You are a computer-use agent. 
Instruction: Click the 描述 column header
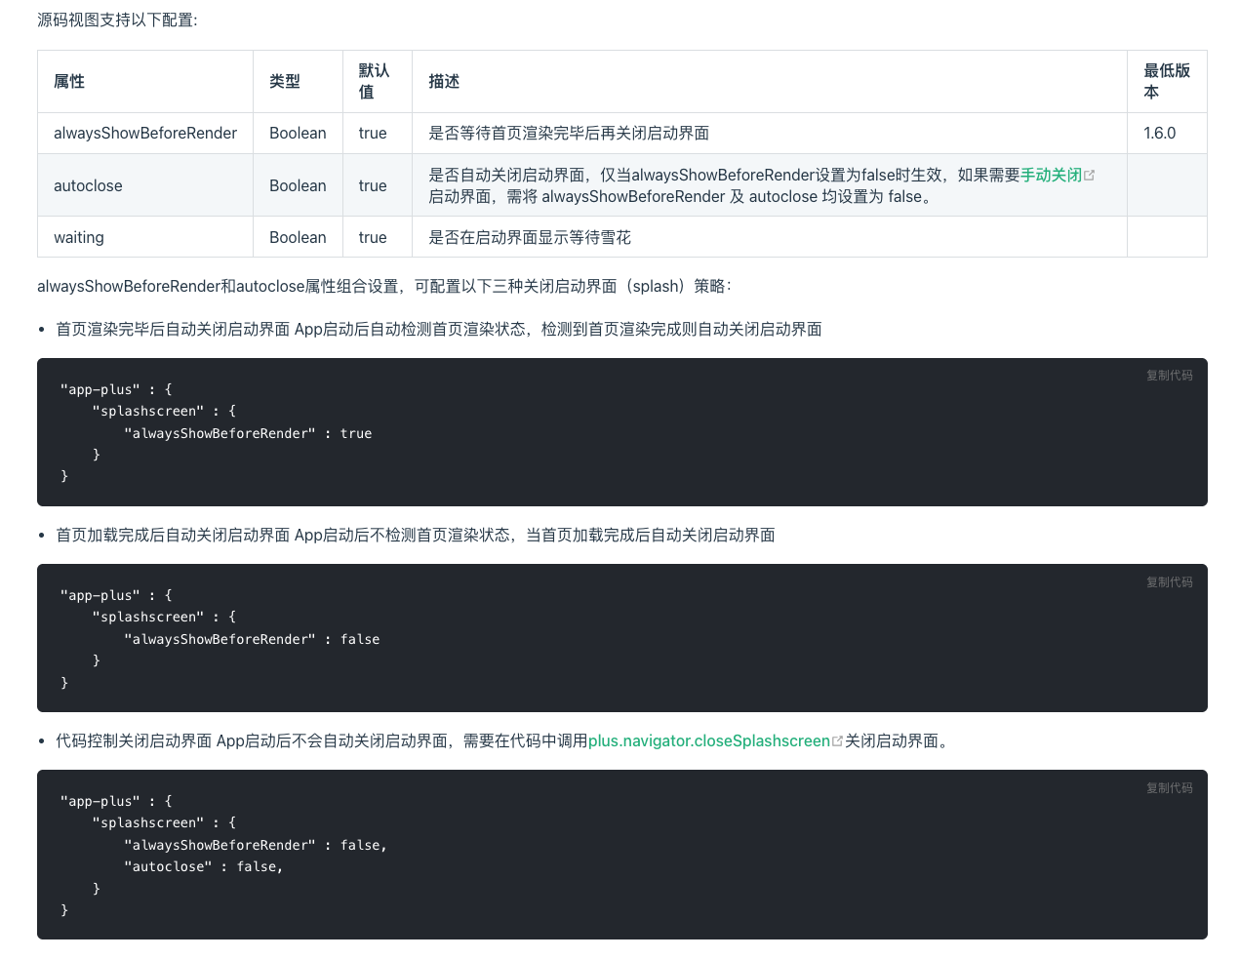click(x=444, y=82)
